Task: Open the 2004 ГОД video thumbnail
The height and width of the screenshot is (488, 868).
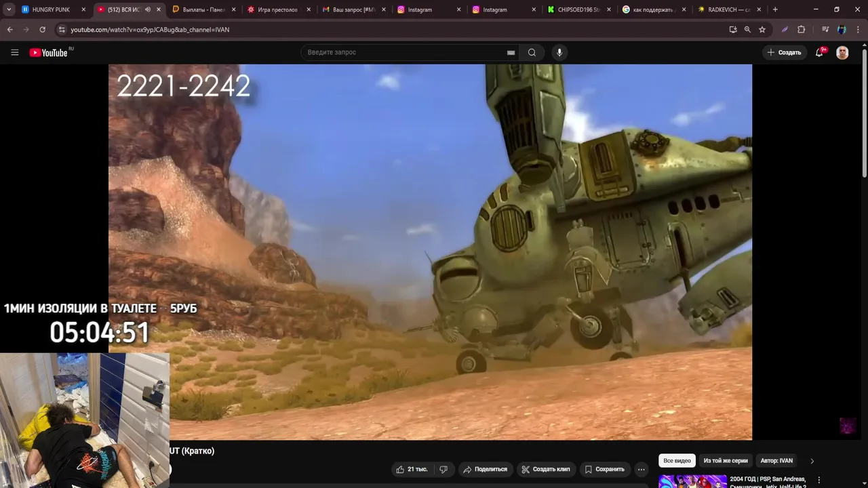Action: pos(692,481)
